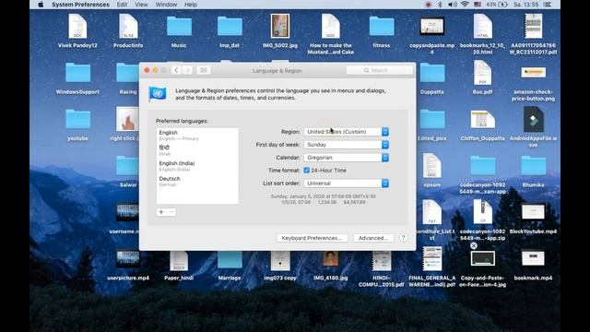
Task: Click the Wi-Fi icon in menu bar
Action: [x=465, y=5]
